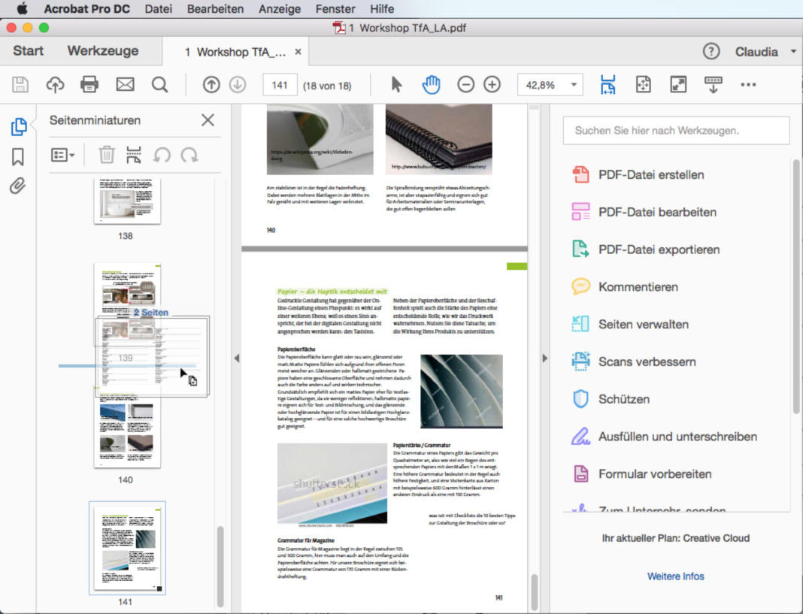Screen dimensions: 803x614
Task: Close the Workshop TfA document tab
Action: (298, 52)
